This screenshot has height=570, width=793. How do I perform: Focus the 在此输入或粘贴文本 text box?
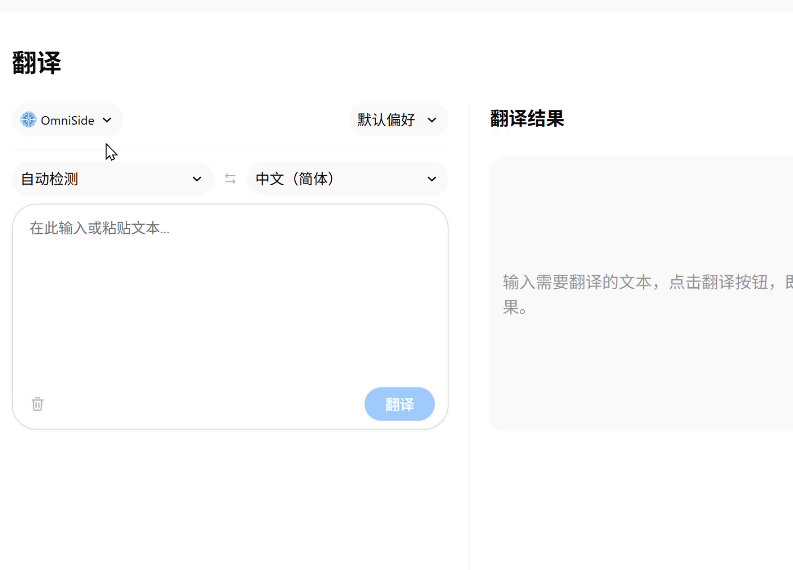230,296
